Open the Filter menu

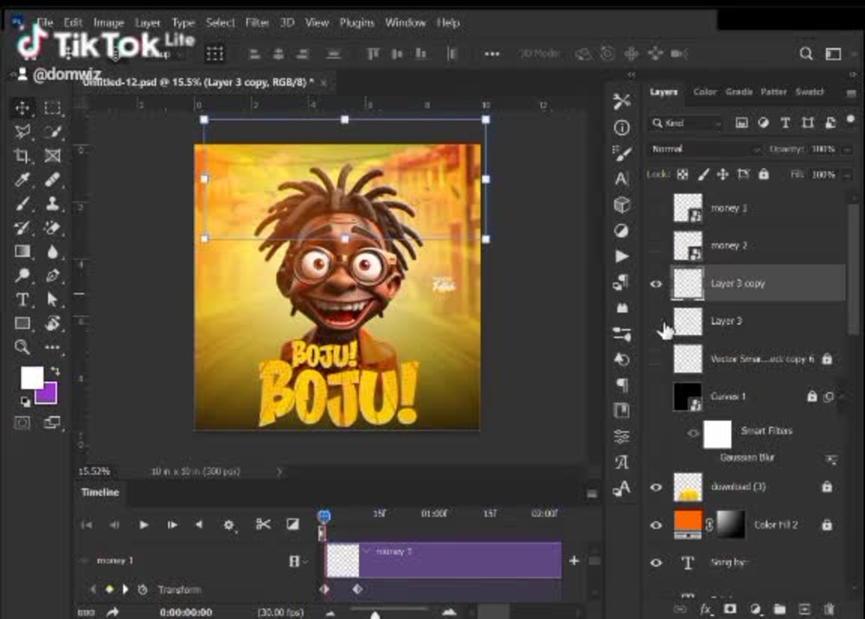click(x=257, y=23)
